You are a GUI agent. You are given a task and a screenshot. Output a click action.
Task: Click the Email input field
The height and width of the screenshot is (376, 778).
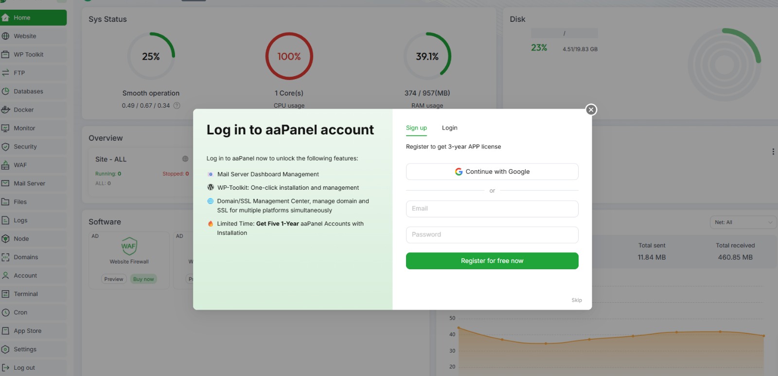[x=492, y=209]
